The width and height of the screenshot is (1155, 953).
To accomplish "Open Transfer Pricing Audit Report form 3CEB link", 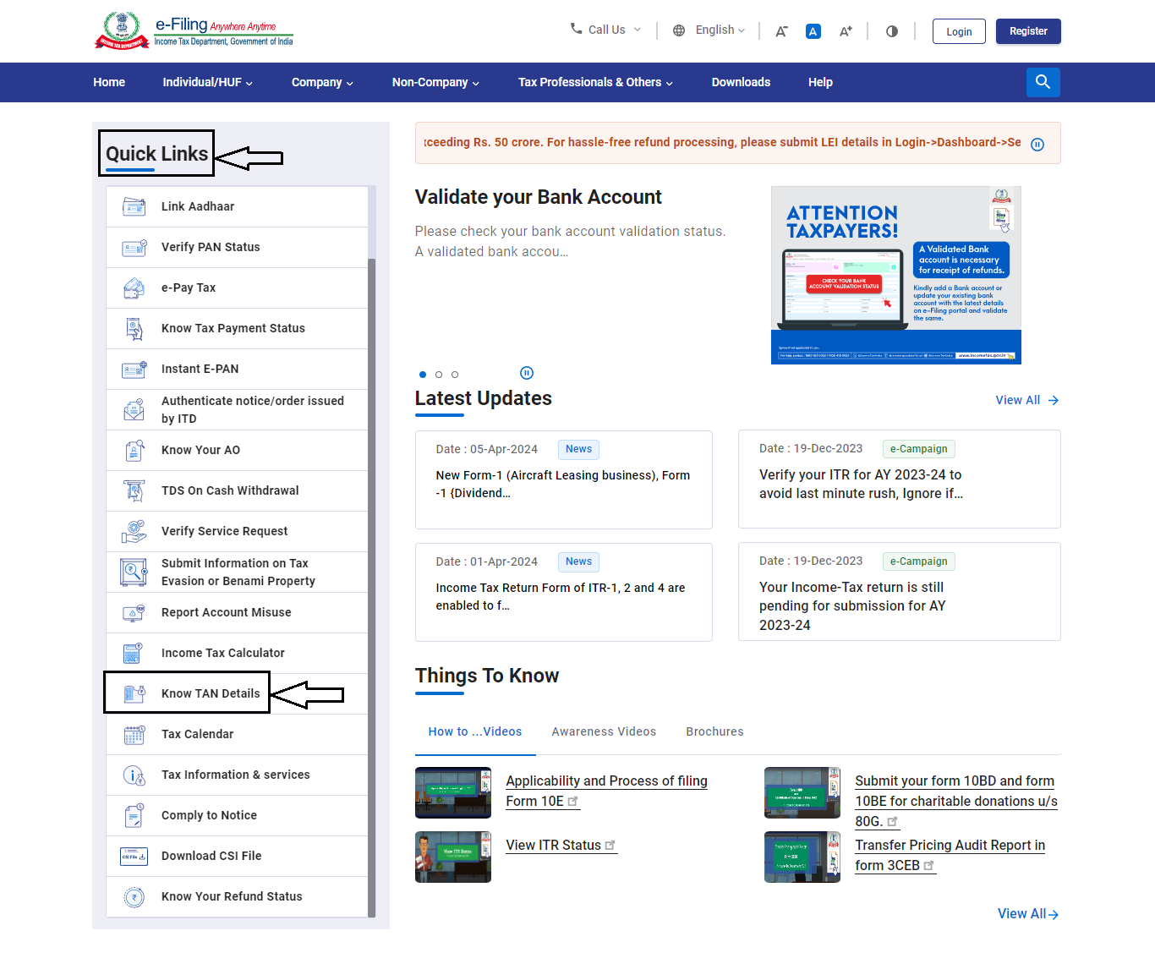I will [950, 855].
